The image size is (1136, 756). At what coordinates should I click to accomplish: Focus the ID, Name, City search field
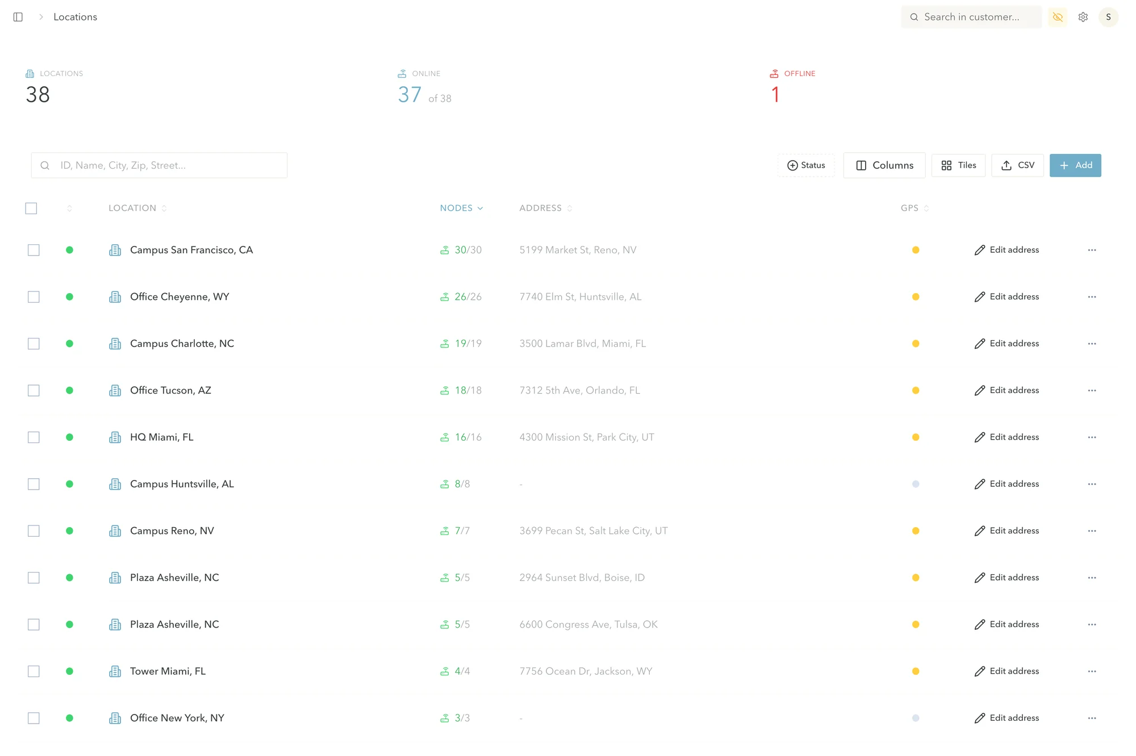[x=159, y=165]
